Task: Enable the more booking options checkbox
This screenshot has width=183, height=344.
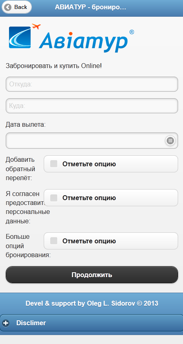Action: pos(54,240)
